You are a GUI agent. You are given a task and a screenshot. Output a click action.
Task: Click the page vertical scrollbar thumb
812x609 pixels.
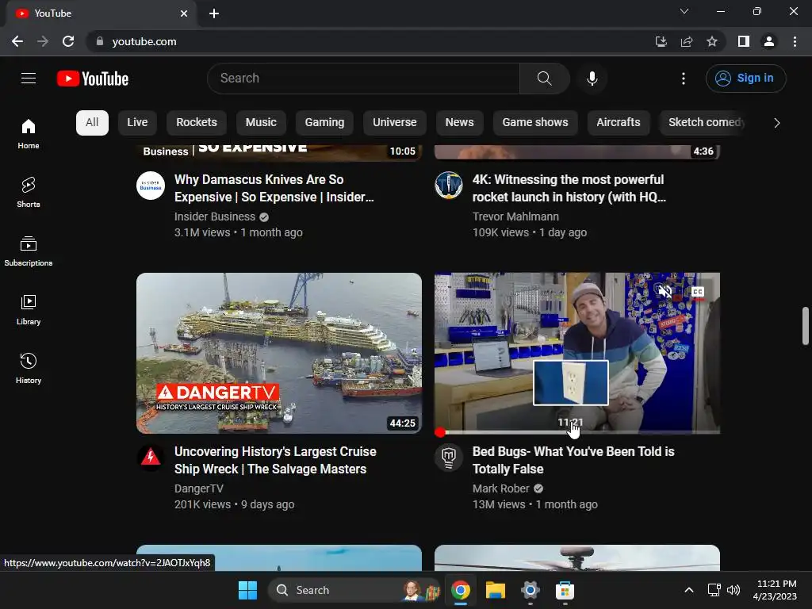point(806,326)
